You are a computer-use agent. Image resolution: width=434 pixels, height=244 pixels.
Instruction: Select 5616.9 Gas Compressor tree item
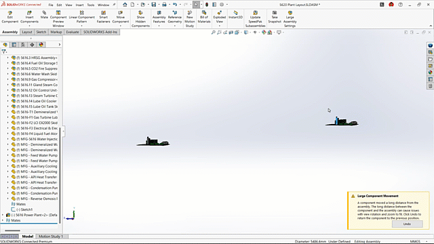35,79
